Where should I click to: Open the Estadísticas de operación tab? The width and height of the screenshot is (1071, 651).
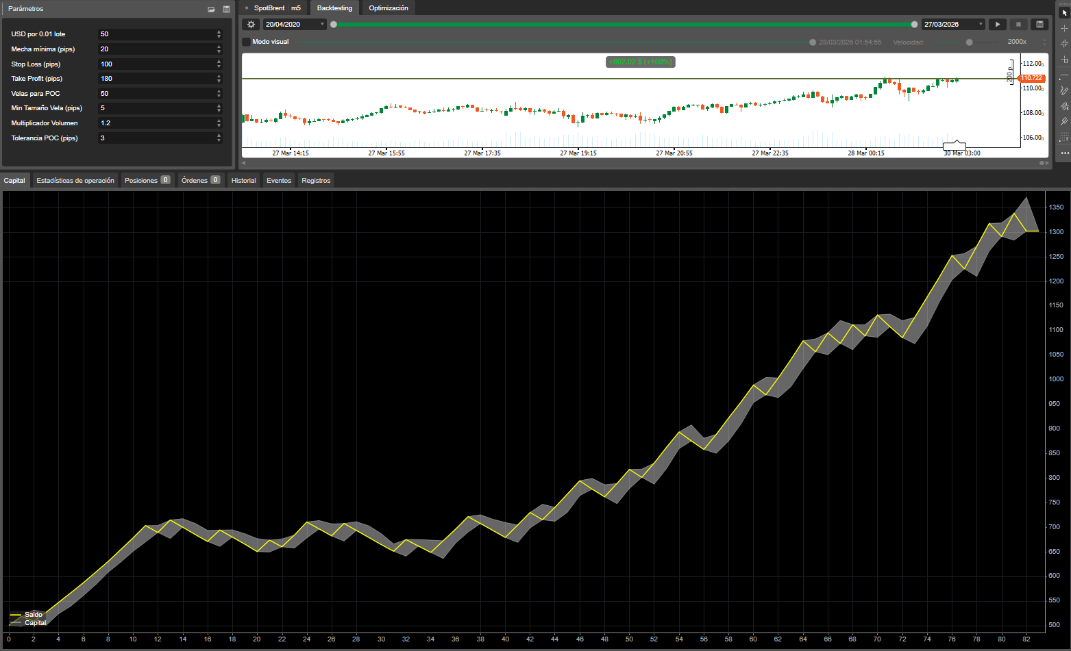[x=75, y=181]
